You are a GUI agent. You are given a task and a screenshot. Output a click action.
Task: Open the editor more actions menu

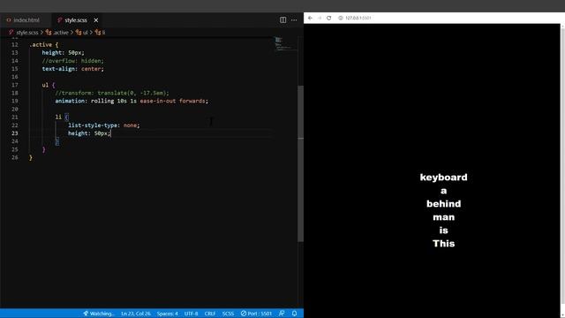pyautogui.click(x=294, y=20)
